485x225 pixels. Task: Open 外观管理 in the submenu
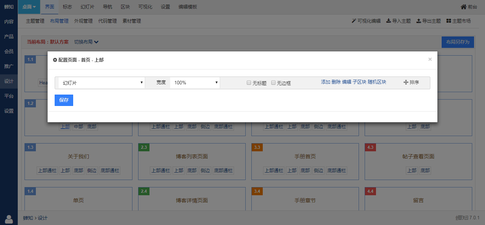[83, 21]
